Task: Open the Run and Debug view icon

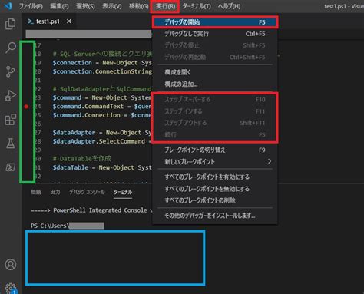Action: (x=11, y=95)
